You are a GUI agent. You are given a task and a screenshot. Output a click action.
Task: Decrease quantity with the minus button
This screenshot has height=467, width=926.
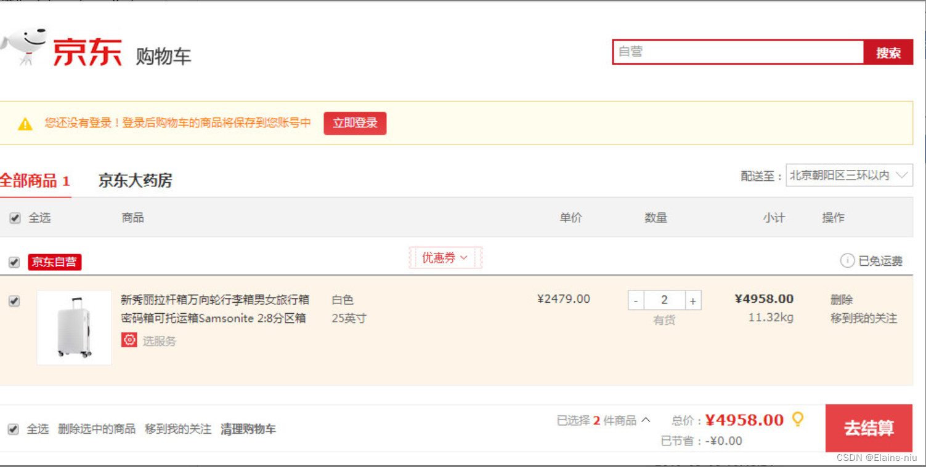636,301
